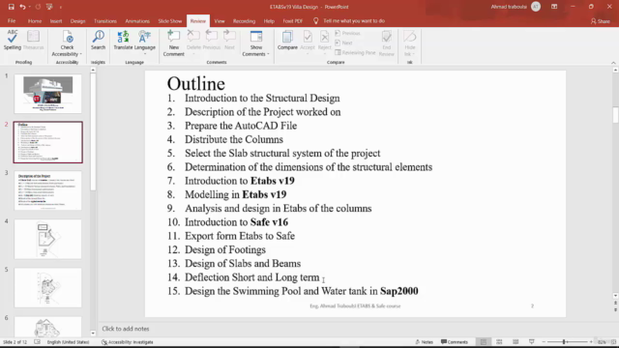Click the Tell me what you want to do box

click(354, 21)
